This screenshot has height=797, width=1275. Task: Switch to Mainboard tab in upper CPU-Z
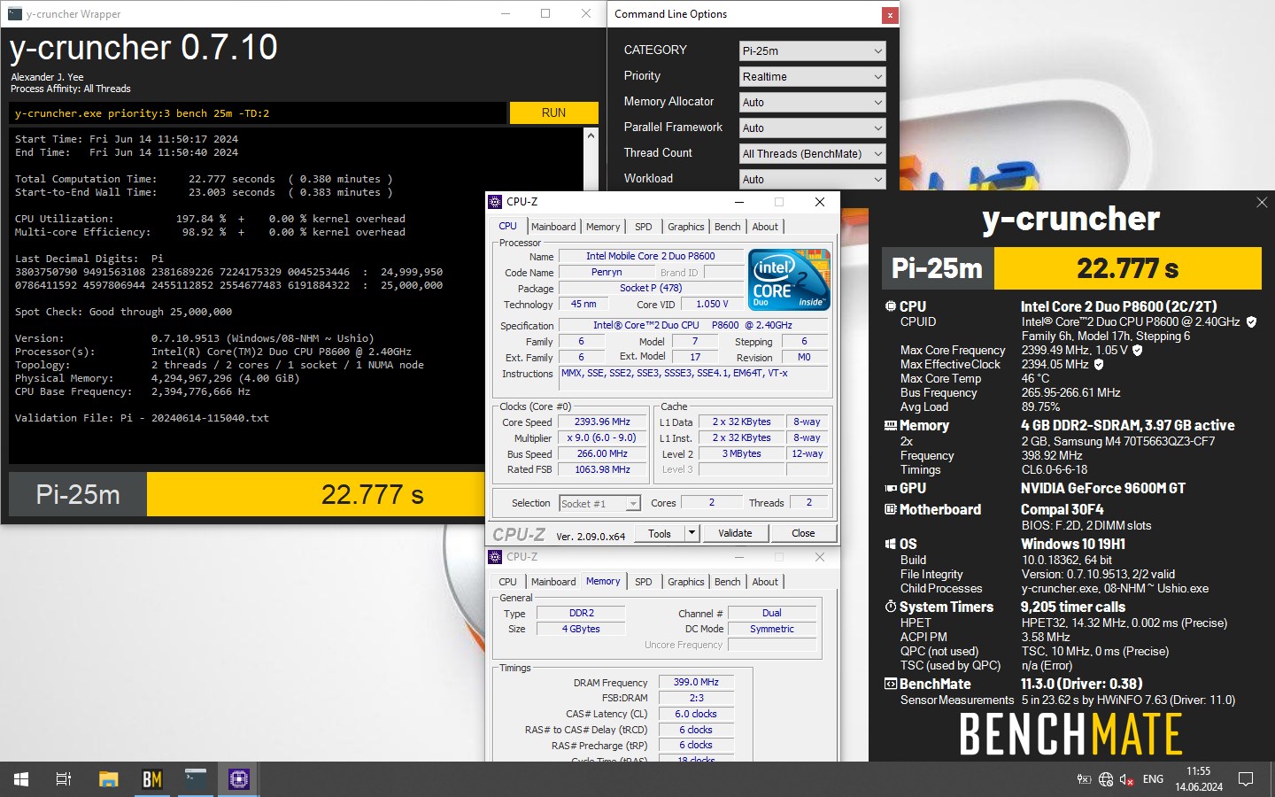coord(553,227)
